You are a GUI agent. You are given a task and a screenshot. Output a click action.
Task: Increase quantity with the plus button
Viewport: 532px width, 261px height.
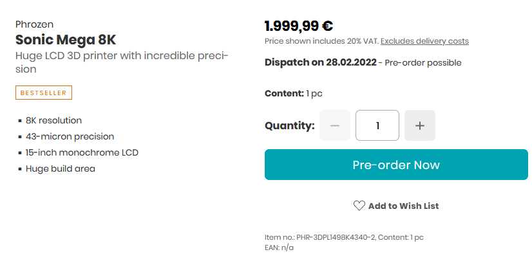pos(420,125)
